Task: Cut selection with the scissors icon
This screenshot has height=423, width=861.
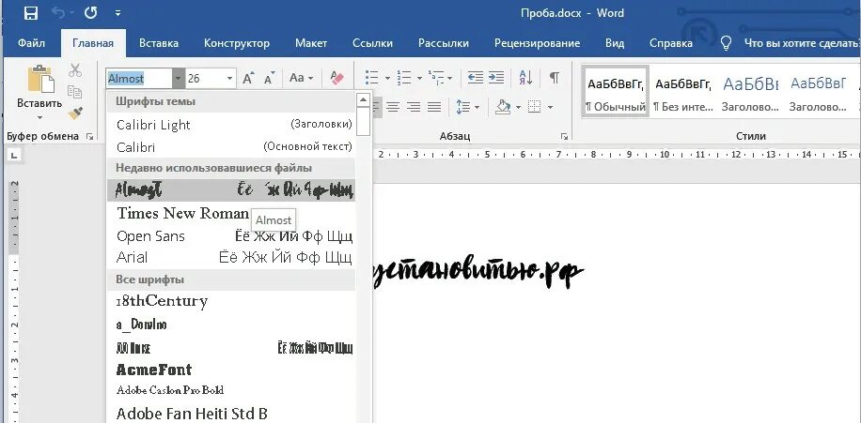Action: (x=75, y=70)
